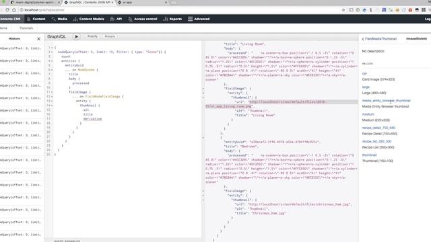Screen dimensions: 431x242
Task: Open the API menu icon
Action: coord(112,19)
